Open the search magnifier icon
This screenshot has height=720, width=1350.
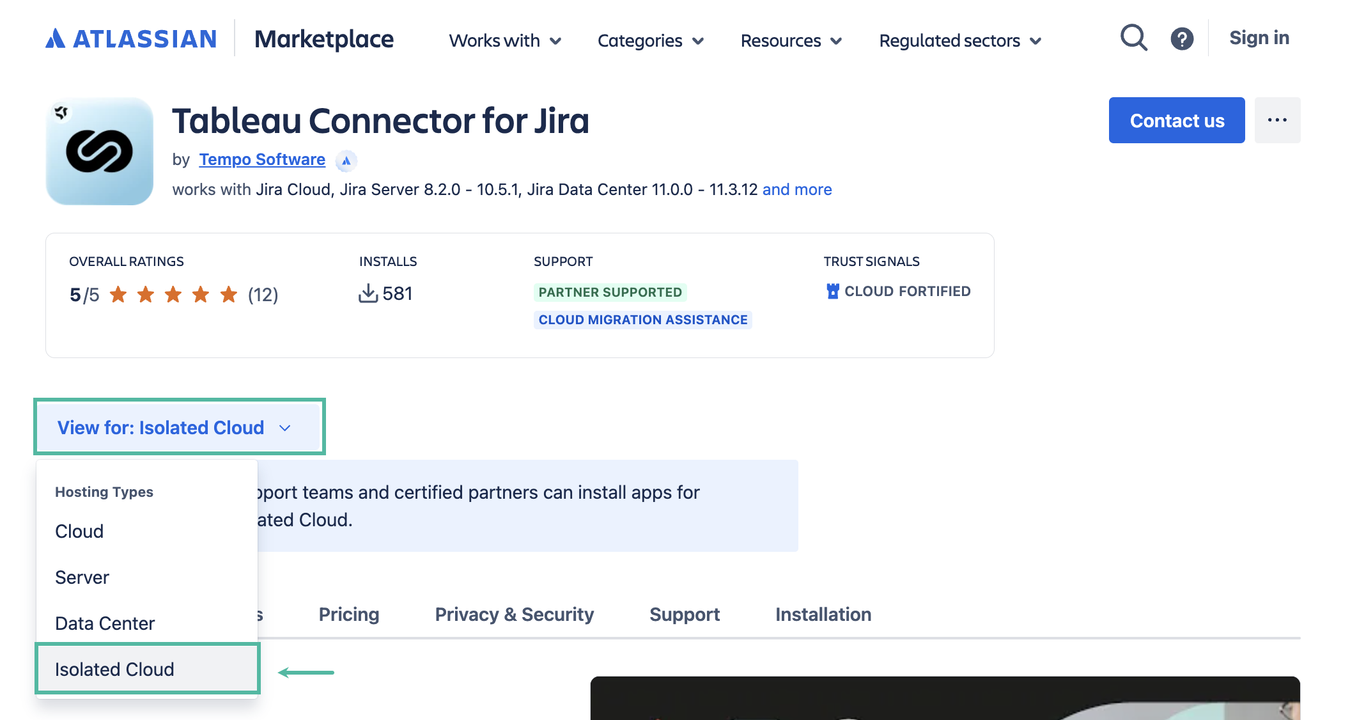(x=1134, y=38)
